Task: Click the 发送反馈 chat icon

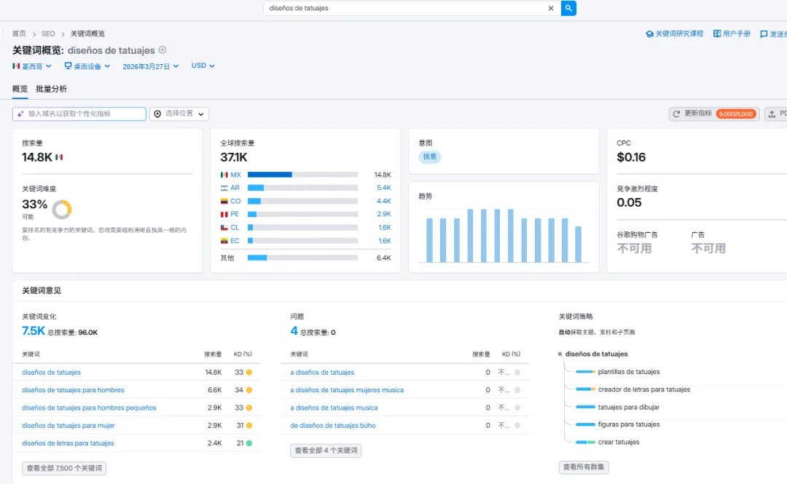Action: tap(764, 34)
